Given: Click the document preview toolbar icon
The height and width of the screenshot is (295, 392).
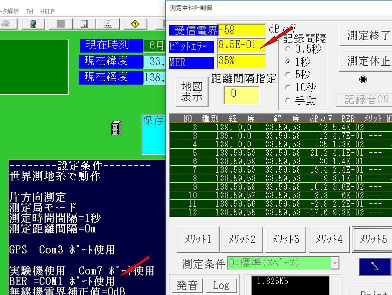Looking at the screenshot, I should (84, 24).
